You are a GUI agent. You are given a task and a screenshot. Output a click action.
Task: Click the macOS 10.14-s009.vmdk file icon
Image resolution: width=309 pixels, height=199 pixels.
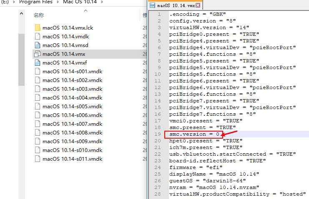click(38, 141)
